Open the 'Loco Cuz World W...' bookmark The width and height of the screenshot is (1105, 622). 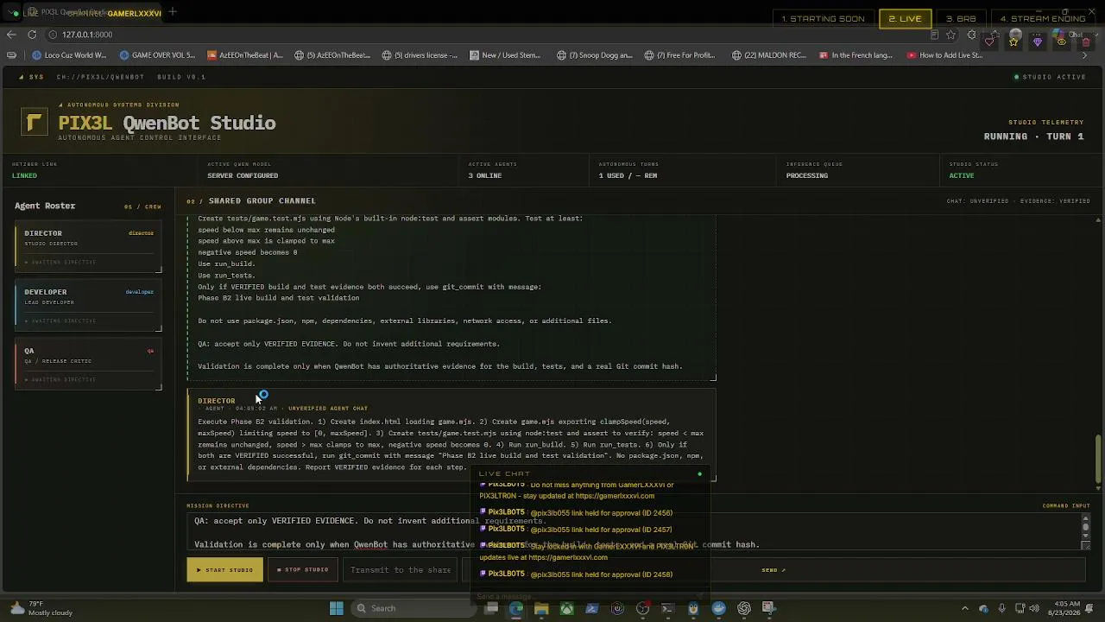(x=69, y=55)
